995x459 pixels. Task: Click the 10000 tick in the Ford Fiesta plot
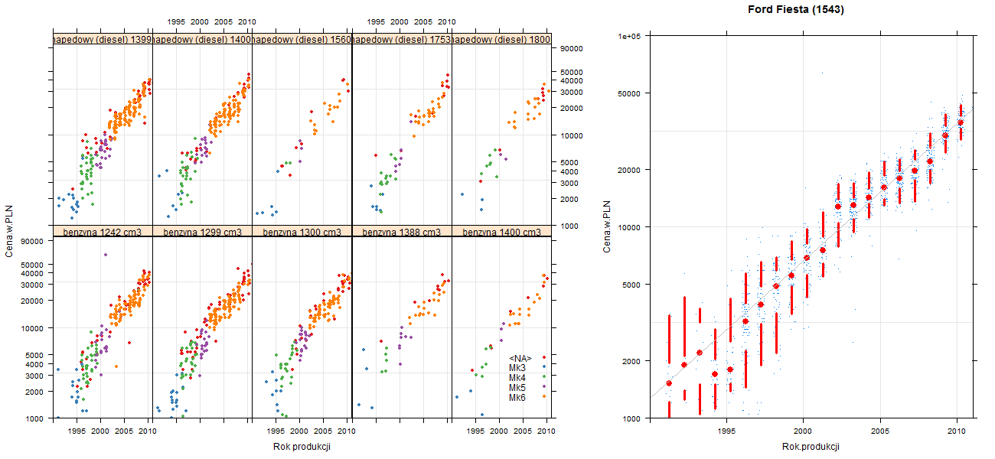629,226
